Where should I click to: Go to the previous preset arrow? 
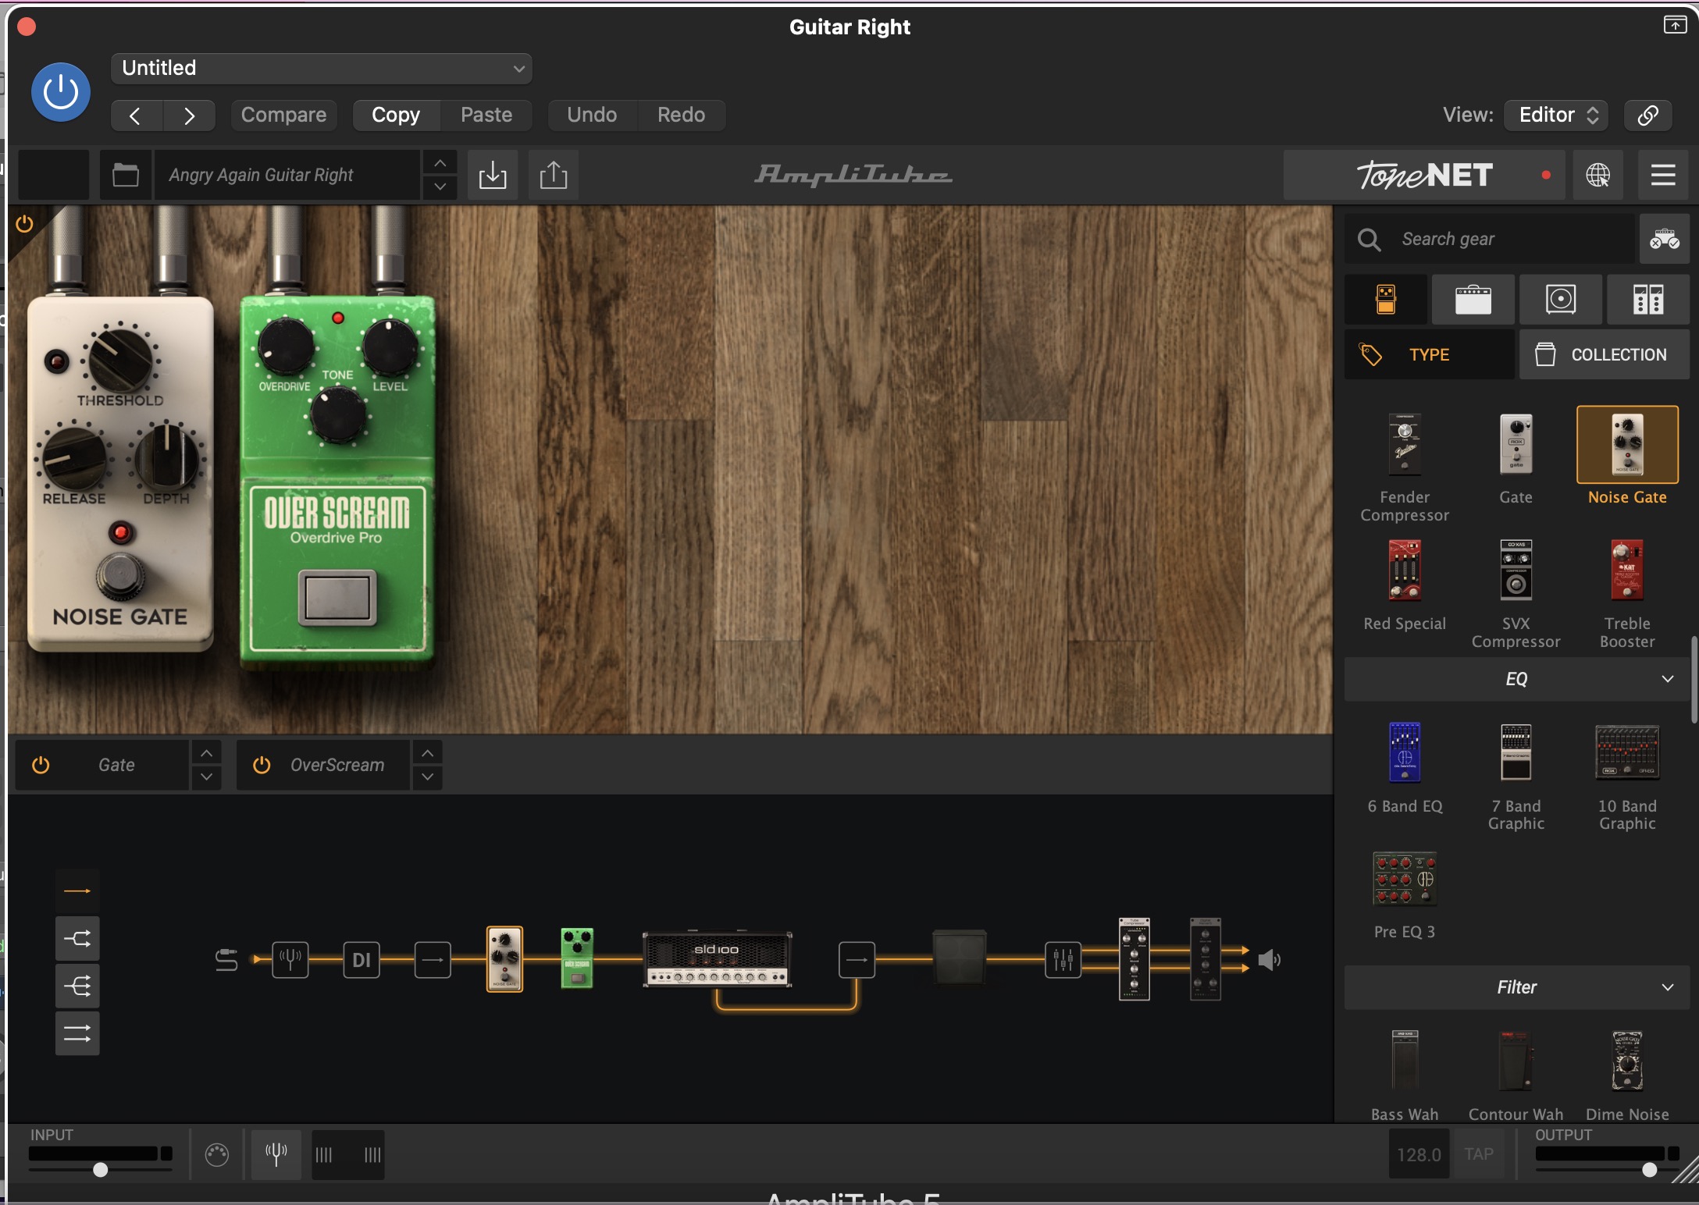pos(136,116)
